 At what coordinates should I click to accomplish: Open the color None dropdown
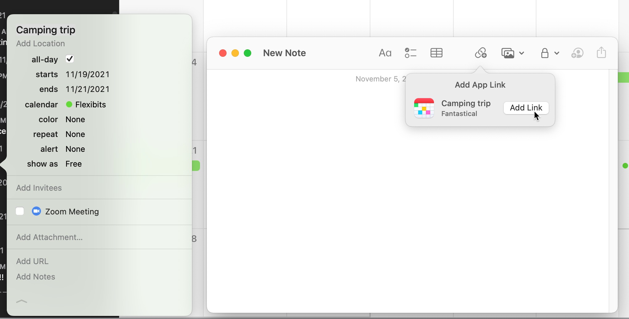pos(75,119)
